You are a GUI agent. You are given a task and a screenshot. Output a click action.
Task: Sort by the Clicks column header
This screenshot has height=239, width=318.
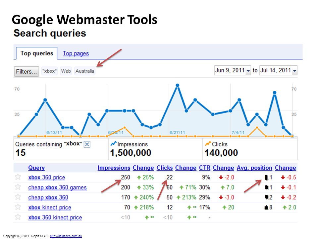(165, 168)
